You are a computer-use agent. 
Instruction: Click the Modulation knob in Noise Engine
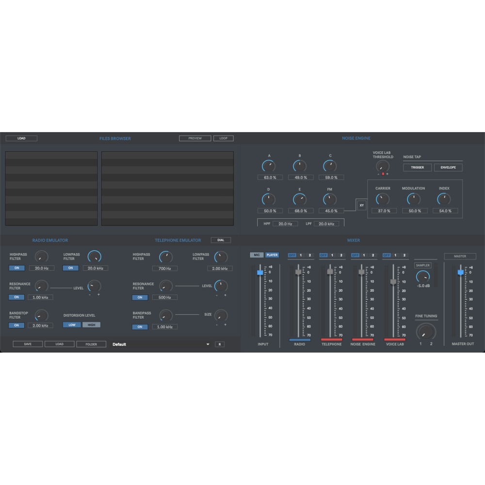point(414,198)
